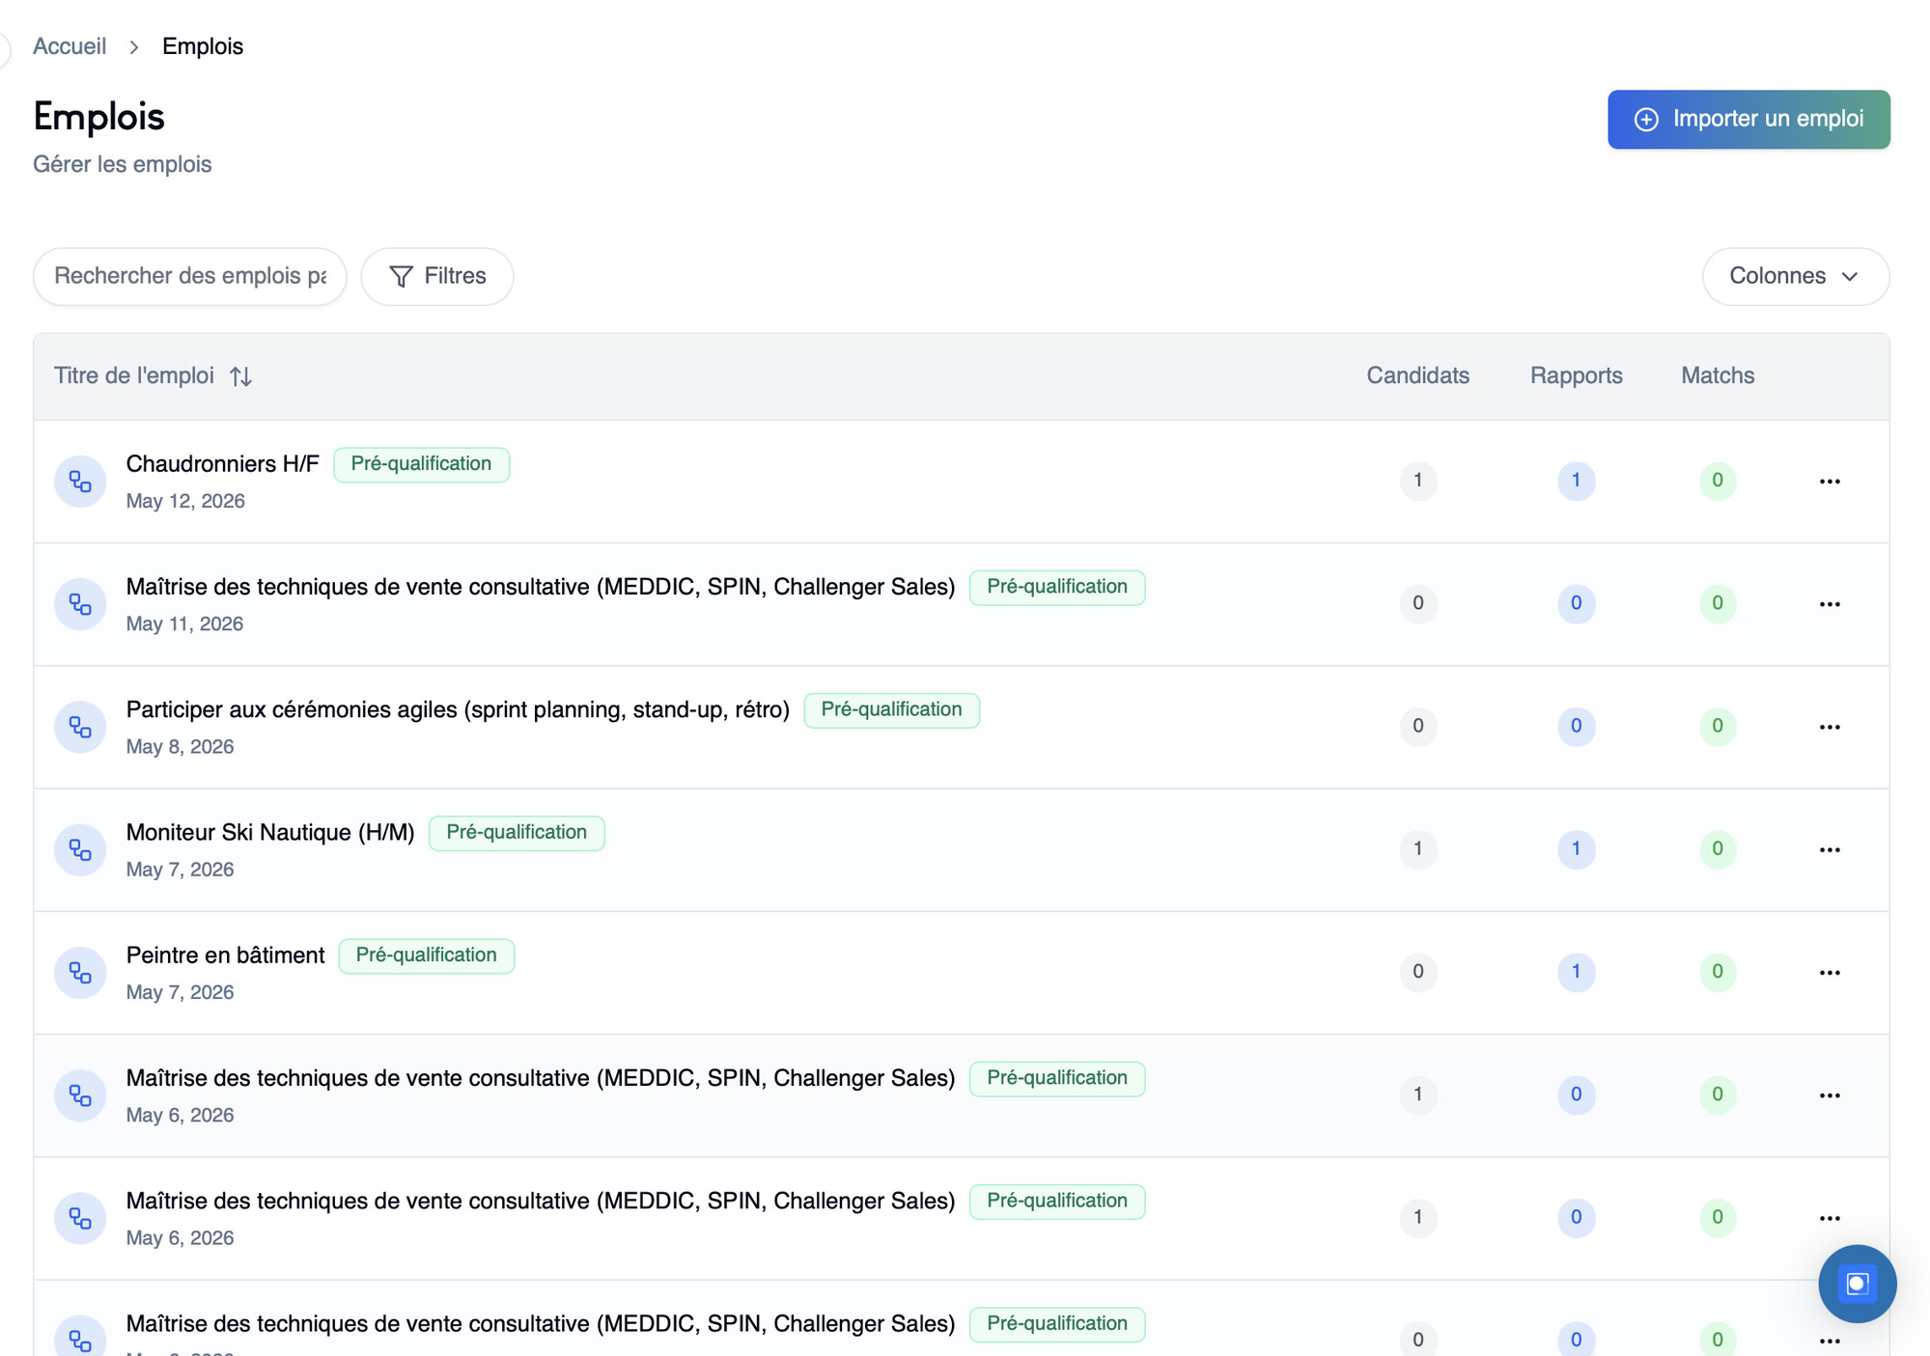
Task: Click the job icon beside Chaudronniers H/F
Action: pyautogui.click(x=80, y=481)
